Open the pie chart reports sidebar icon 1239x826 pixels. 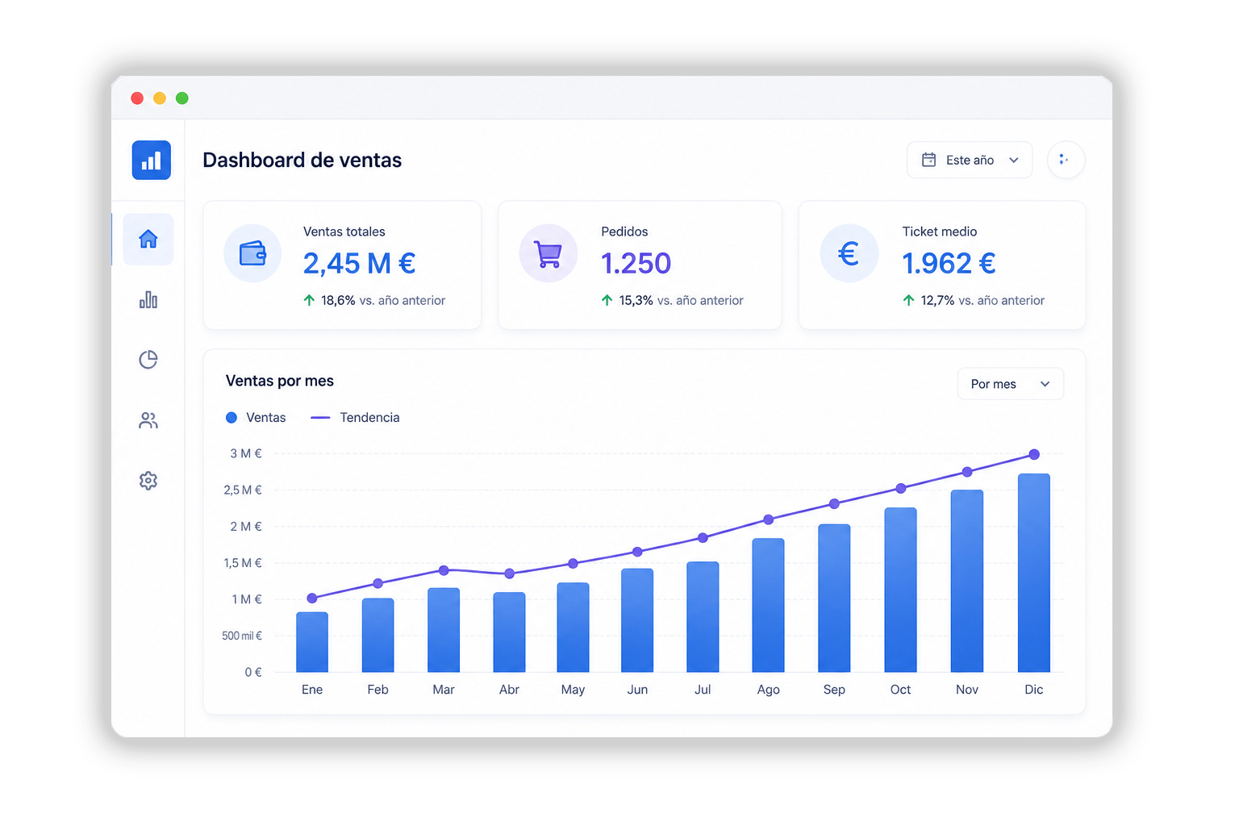(x=148, y=360)
